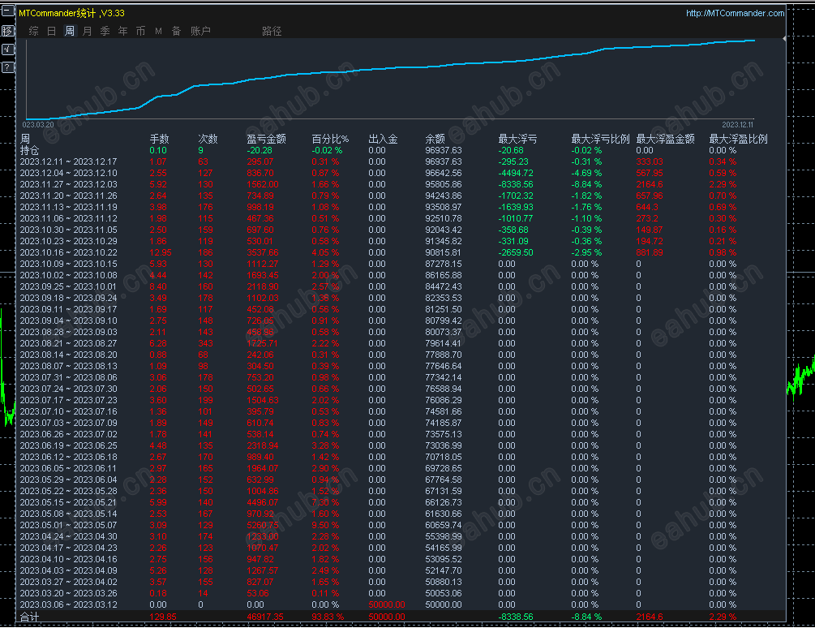Viewport: 815px width, 628px height.
Task: Open the http://MTCommander.com link
Action: tap(735, 13)
